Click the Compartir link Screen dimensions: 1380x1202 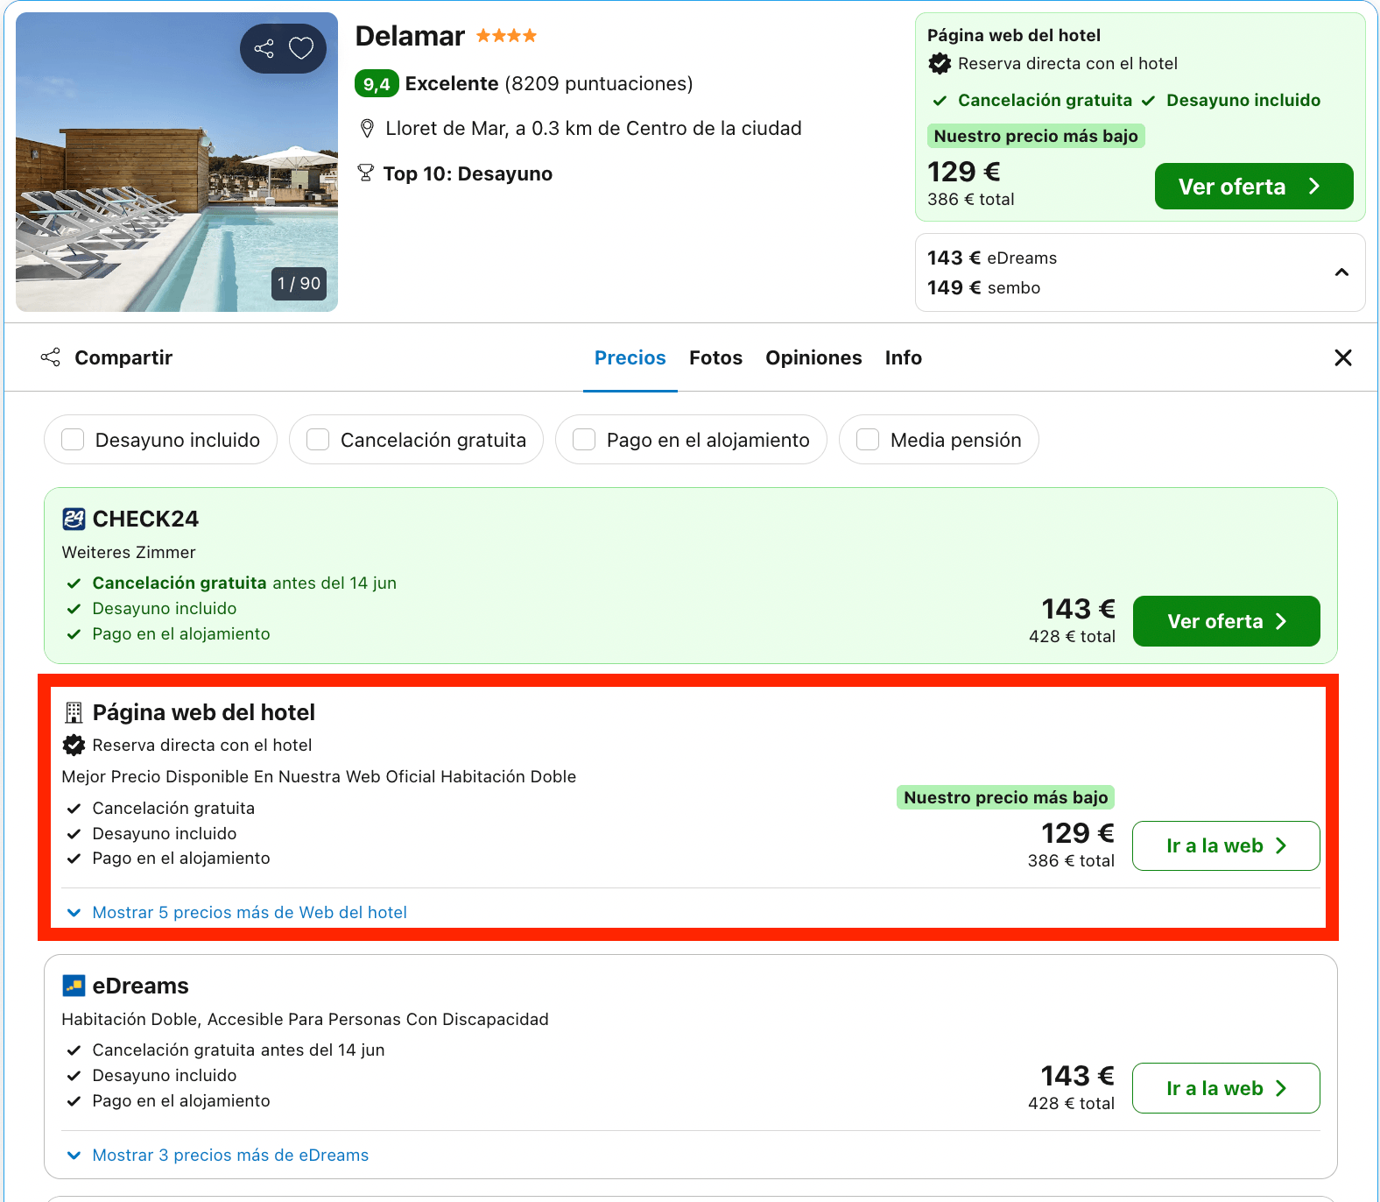123,357
